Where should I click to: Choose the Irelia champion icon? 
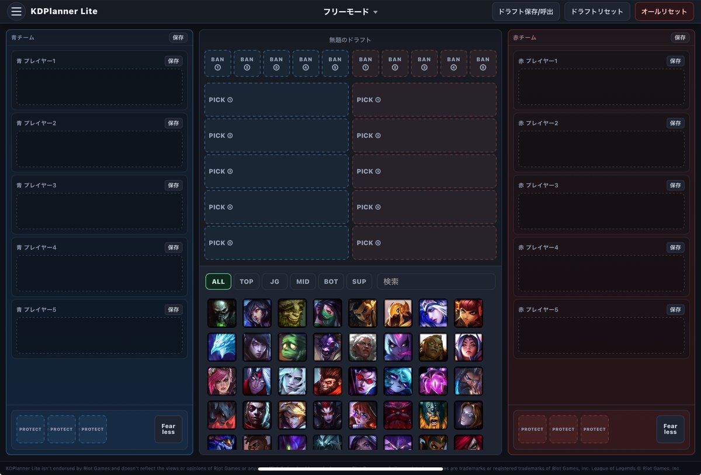coord(469,347)
